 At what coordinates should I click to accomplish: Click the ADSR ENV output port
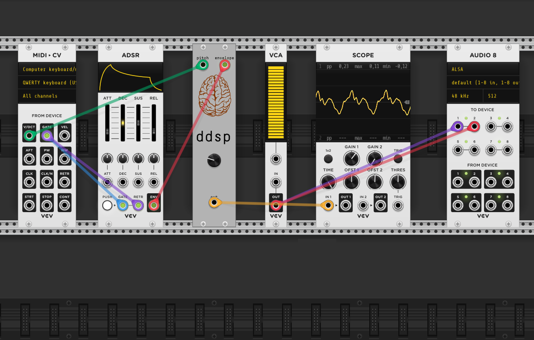pyautogui.click(x=154, y=205)
